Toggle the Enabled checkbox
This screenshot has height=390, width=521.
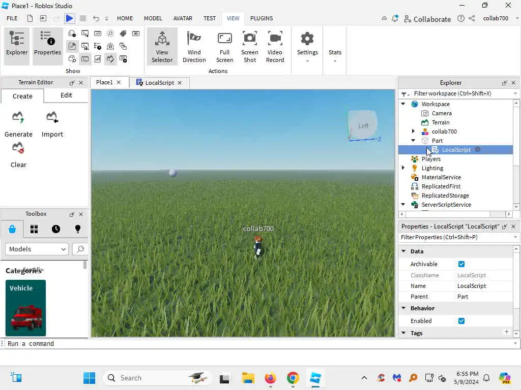pyautogui.click(x=461, y=321)
